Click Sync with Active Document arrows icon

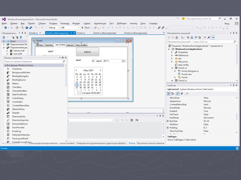pyautogui.click(x=188, y=37)
